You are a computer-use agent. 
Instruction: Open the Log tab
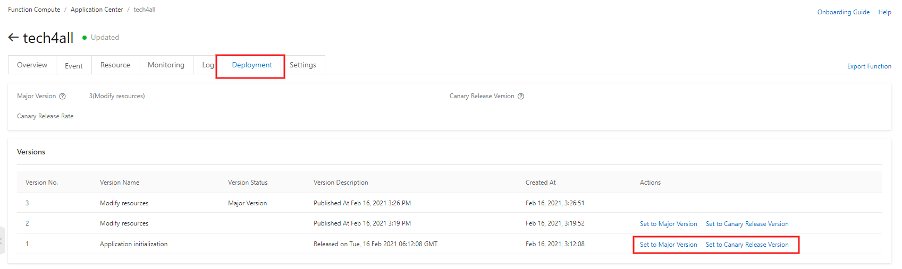[208, 65]
